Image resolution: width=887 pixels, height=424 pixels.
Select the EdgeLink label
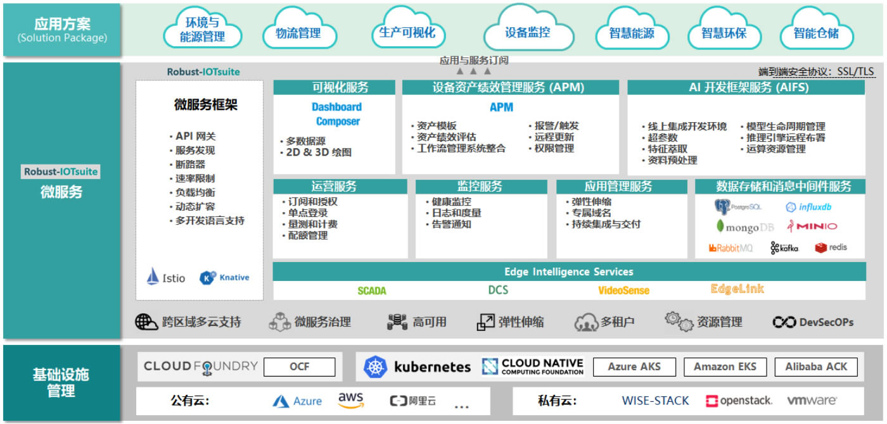(x=737, y=289)
